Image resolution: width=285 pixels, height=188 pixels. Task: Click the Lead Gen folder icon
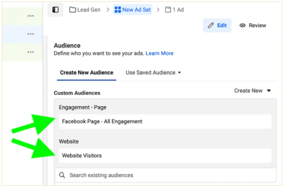(73, 9)
